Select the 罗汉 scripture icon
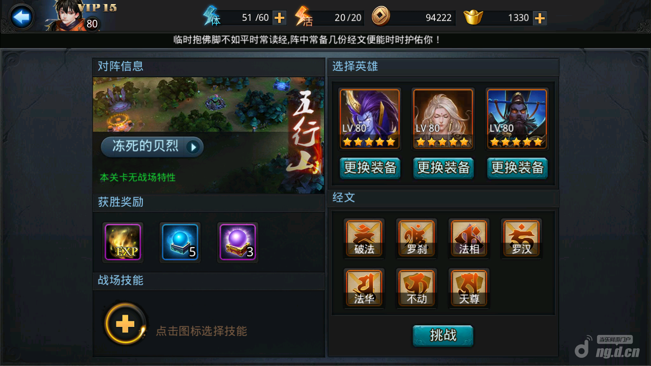 coord(521,238)
